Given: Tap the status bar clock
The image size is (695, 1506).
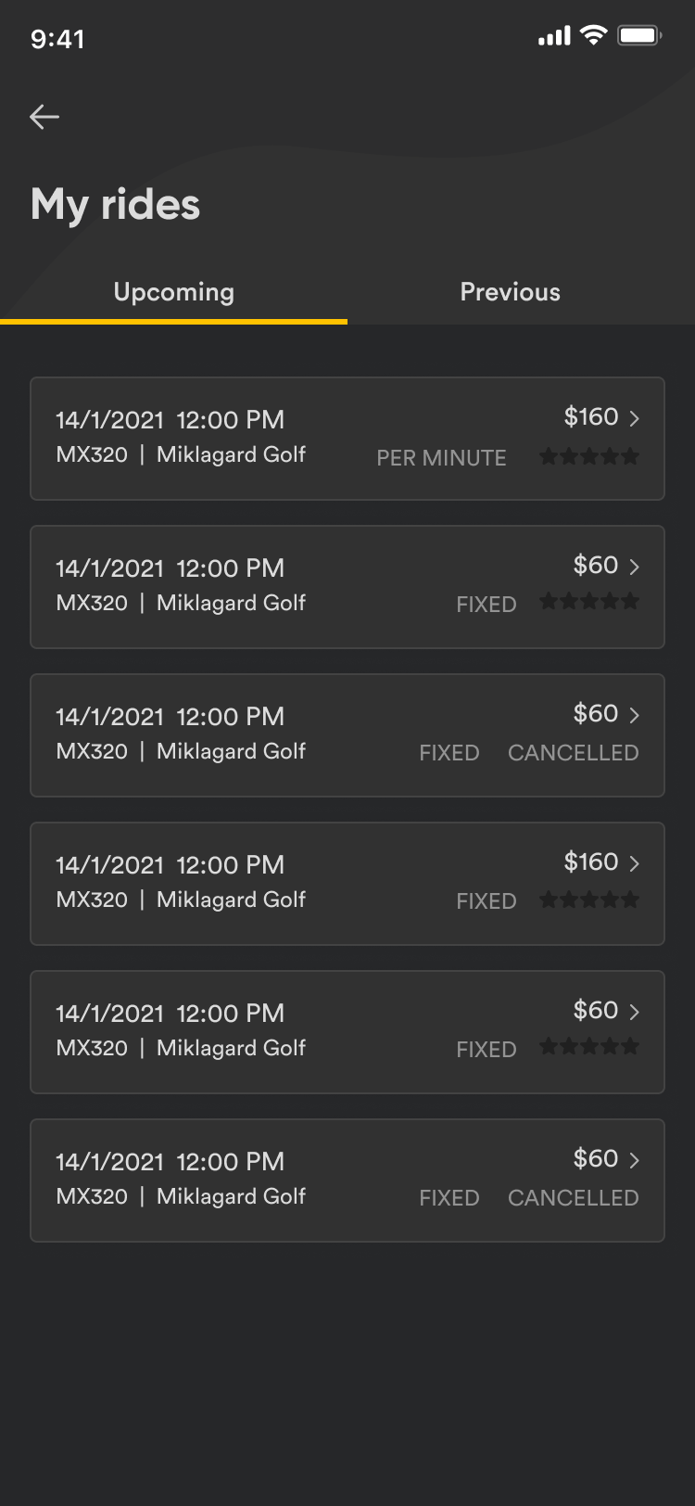Looking at the screenshot, I should click(x=57, y=39).
